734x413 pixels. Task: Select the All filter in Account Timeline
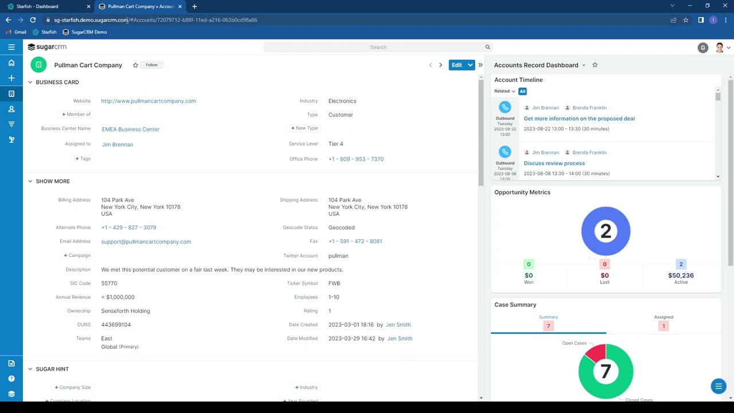pyautogui.click(x=522, y=91)
